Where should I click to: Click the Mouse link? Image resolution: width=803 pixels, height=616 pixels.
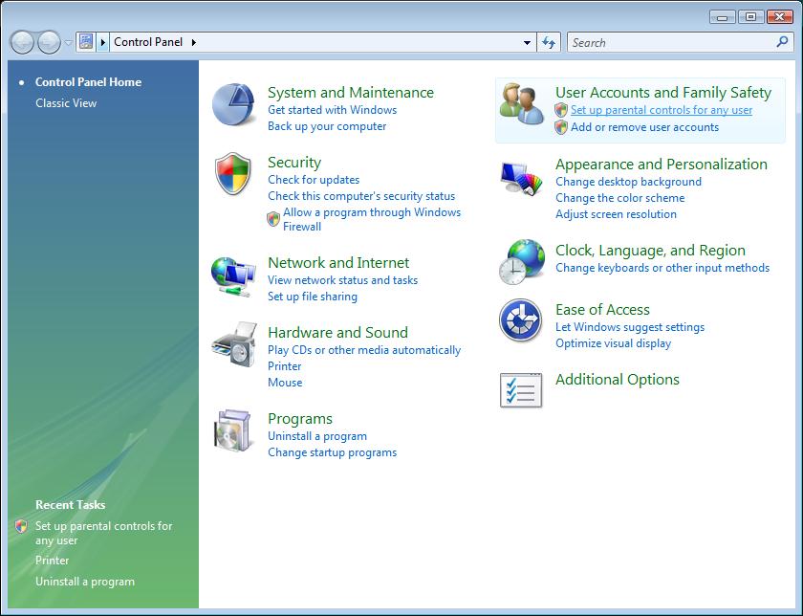(285, 383)
